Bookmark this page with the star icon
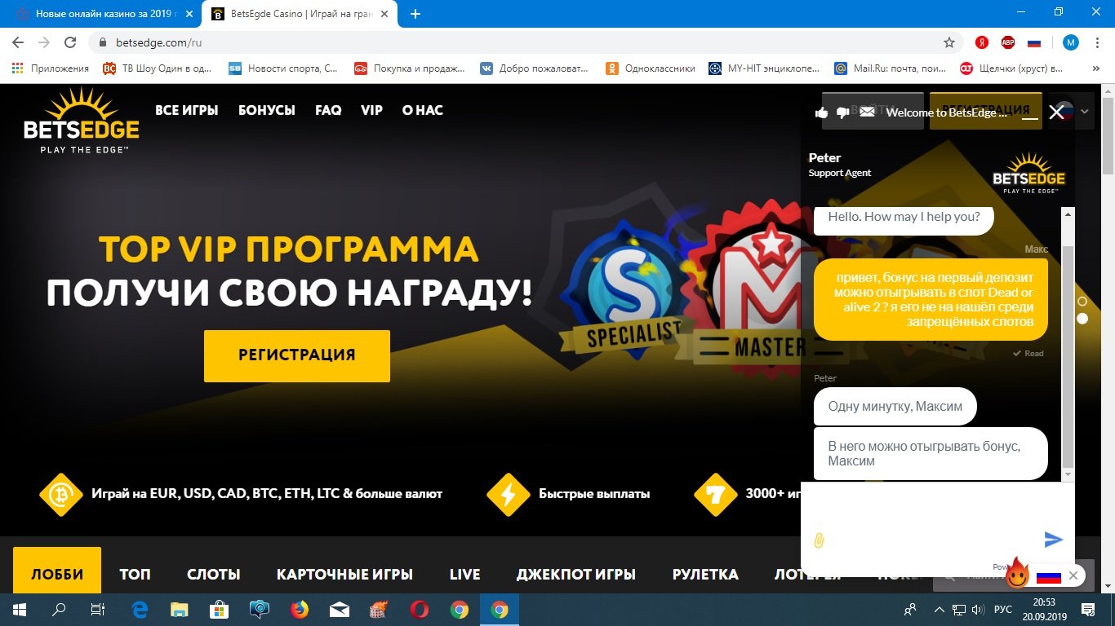Viewport: 1115px width, 626px height. click(948, 42)
